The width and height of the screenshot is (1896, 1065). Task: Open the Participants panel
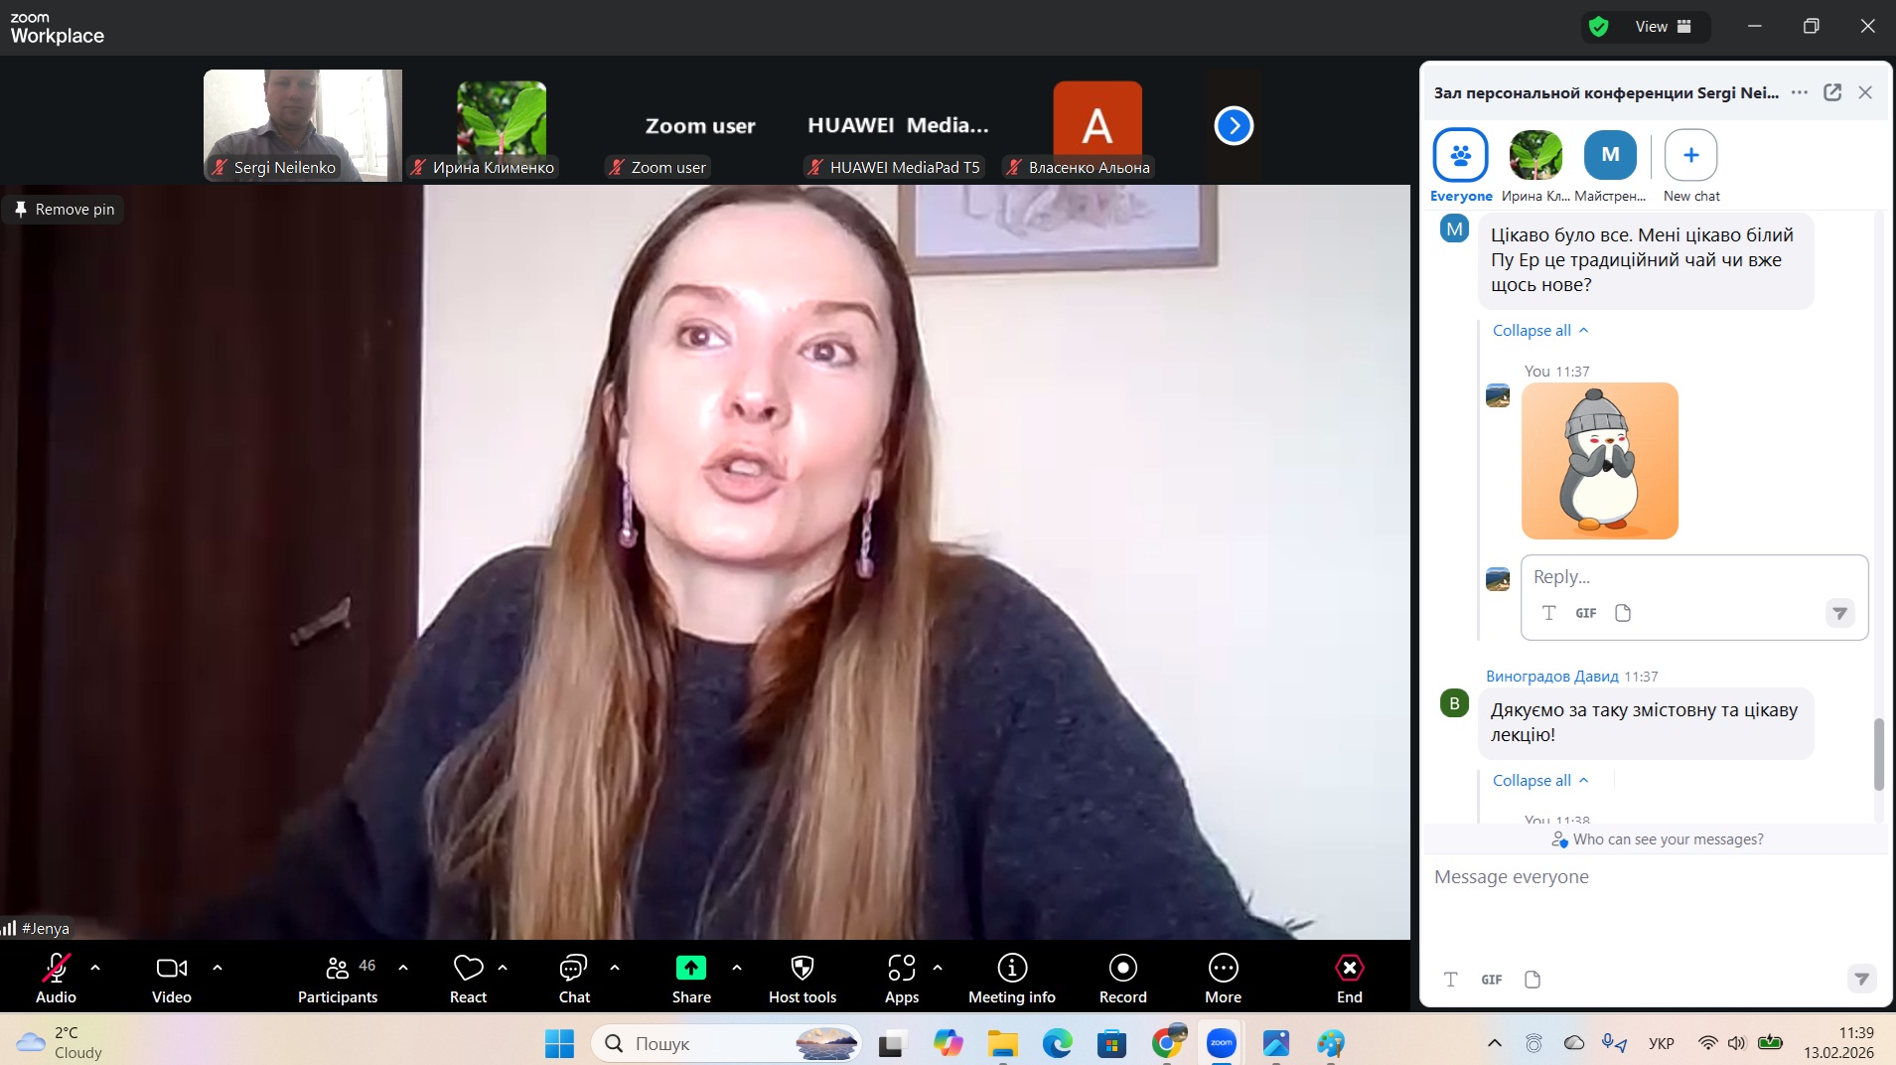point(338,979)
